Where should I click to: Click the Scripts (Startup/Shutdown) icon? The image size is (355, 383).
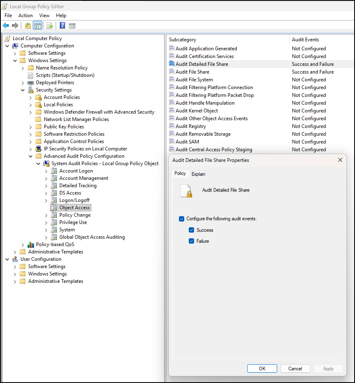tap(31, 75)
